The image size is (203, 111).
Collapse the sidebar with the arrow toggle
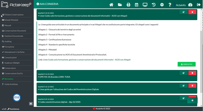point(31,103)
